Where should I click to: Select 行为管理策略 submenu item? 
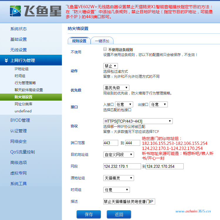click(x=25, y=83)
